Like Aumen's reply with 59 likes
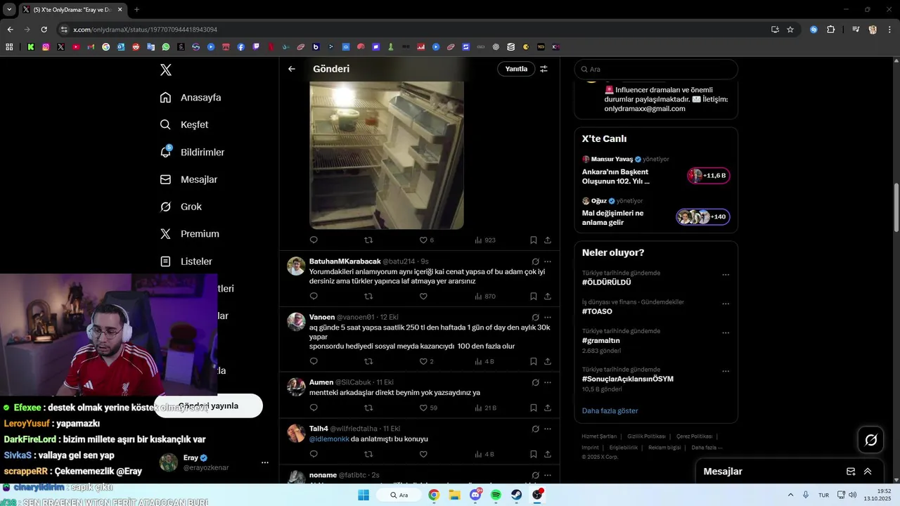 point(423,408)
